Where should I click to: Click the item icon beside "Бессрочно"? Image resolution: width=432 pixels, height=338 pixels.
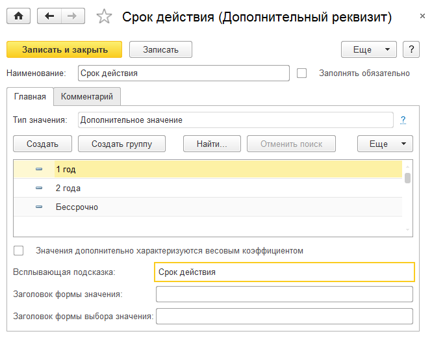(39, 207)
